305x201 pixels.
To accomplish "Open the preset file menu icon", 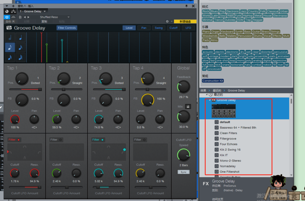I will (x=20, y=17).
